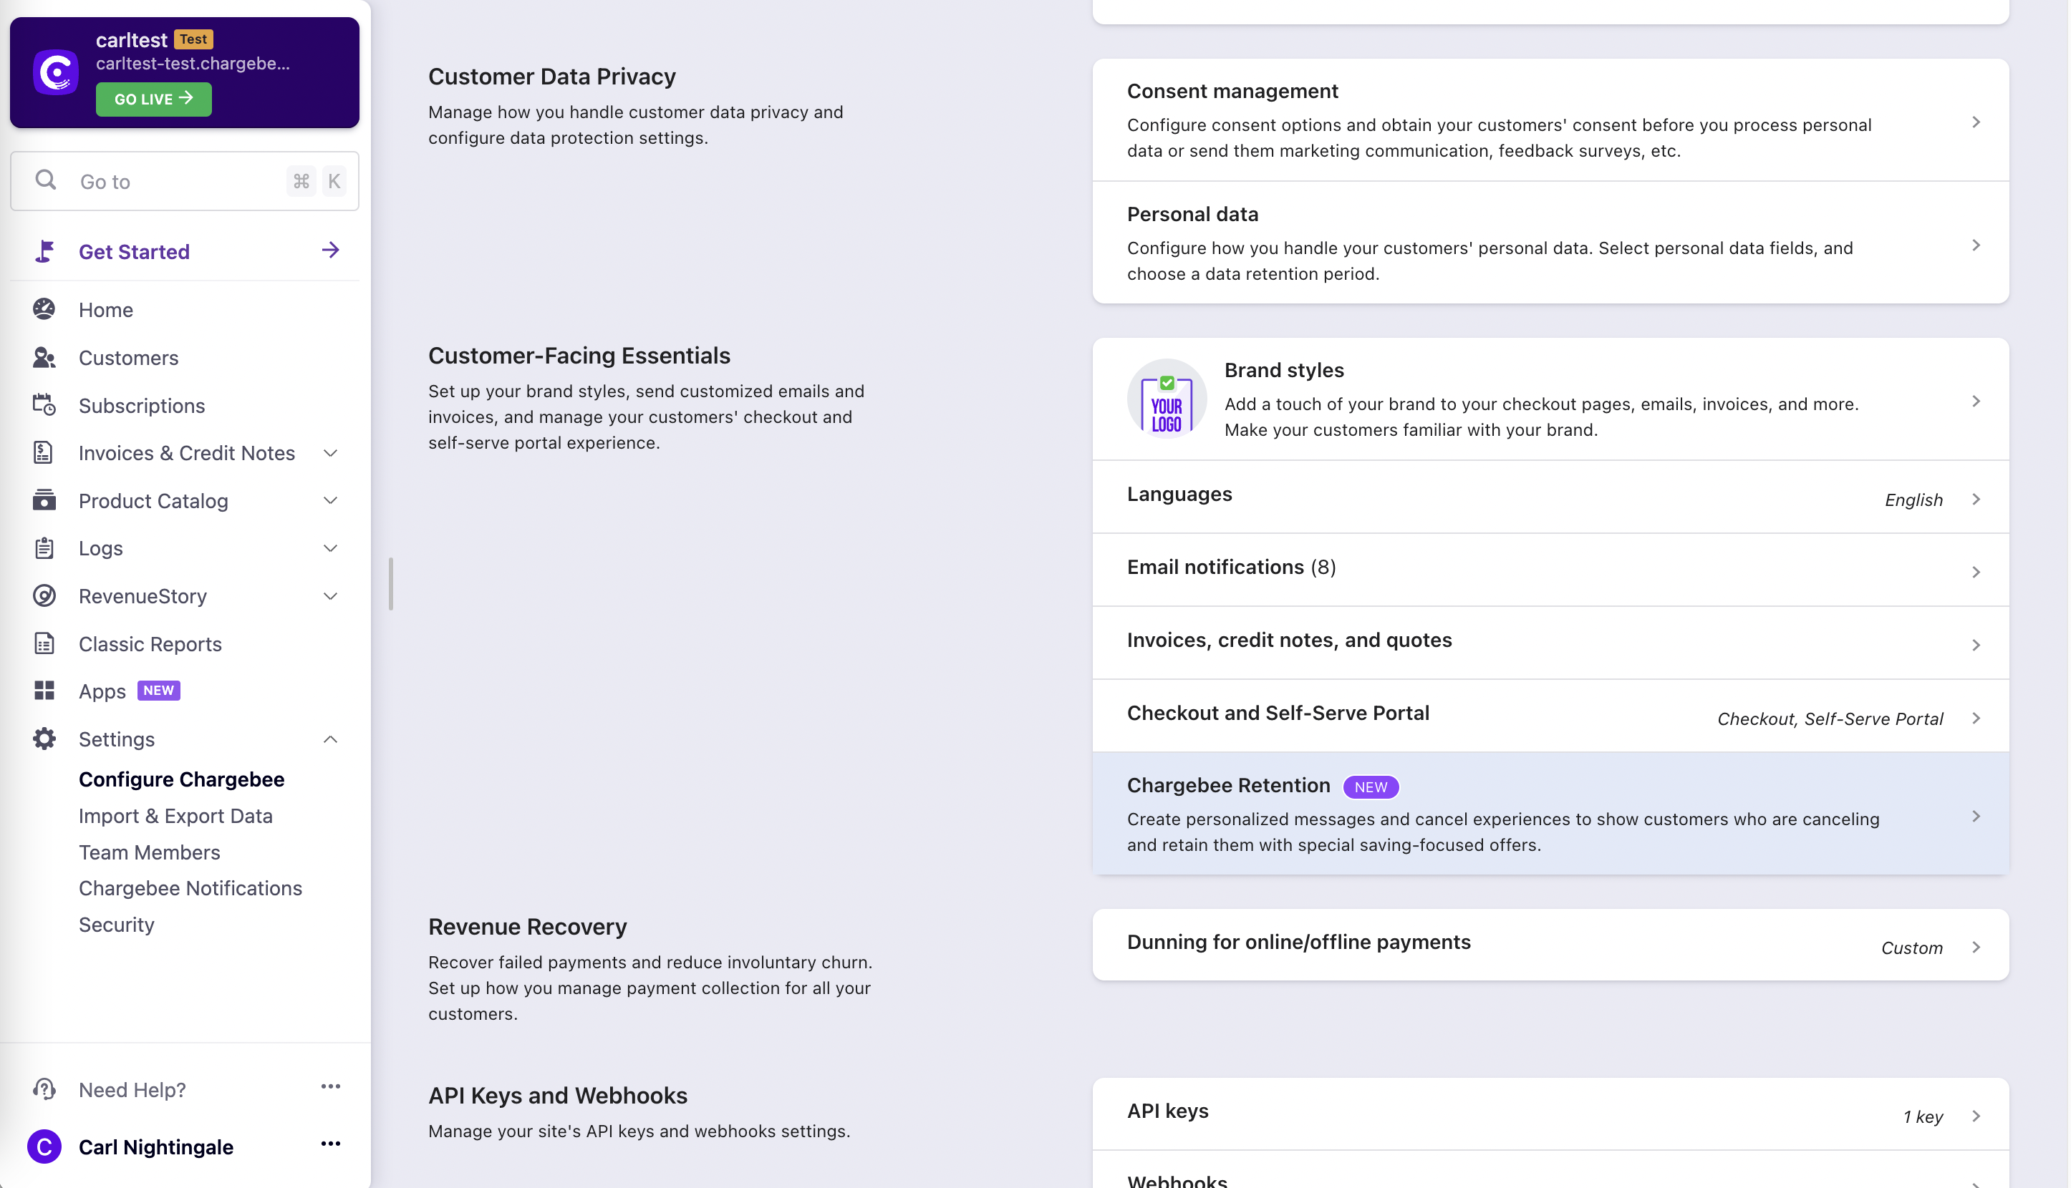Click the Customers people icon

coord(44,357)
